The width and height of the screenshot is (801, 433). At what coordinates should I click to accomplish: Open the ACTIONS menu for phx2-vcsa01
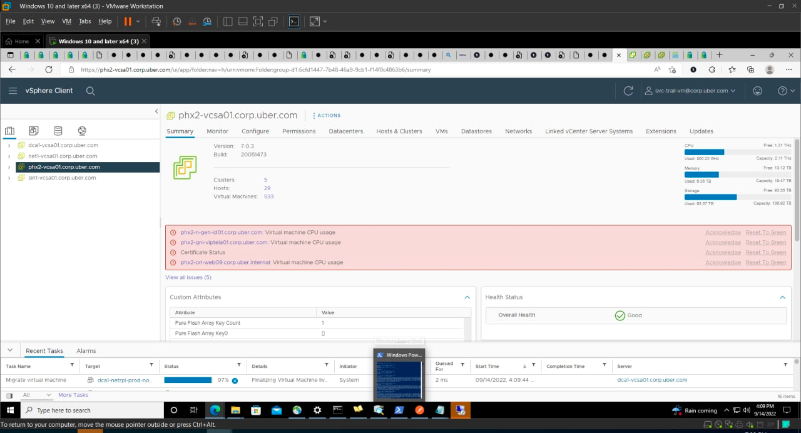(x=326, y=115)
